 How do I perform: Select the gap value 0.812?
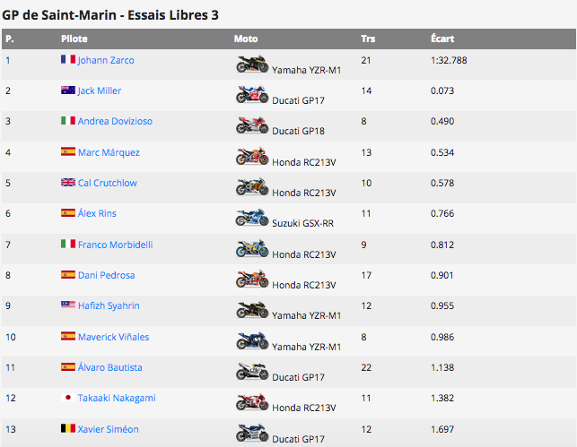[442, 245]
